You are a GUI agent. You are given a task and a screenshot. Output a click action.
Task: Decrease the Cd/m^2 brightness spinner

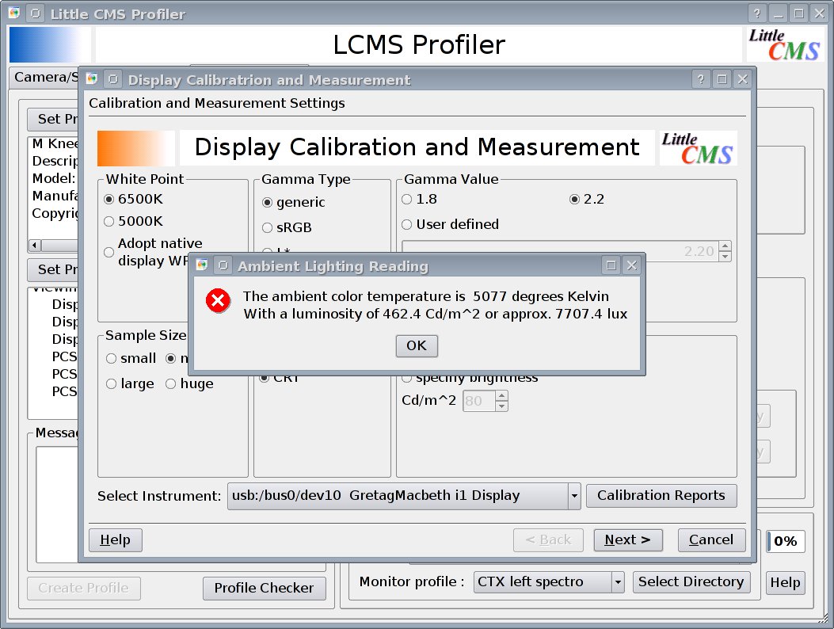(501, 406)
